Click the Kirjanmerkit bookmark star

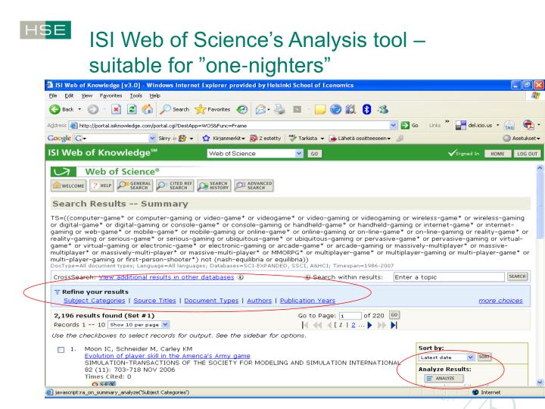[206, 139]
